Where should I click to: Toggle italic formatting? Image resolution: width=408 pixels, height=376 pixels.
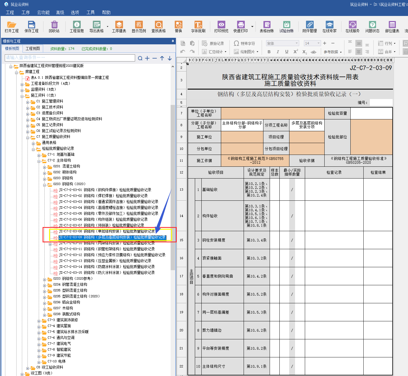tap(278, 52)
